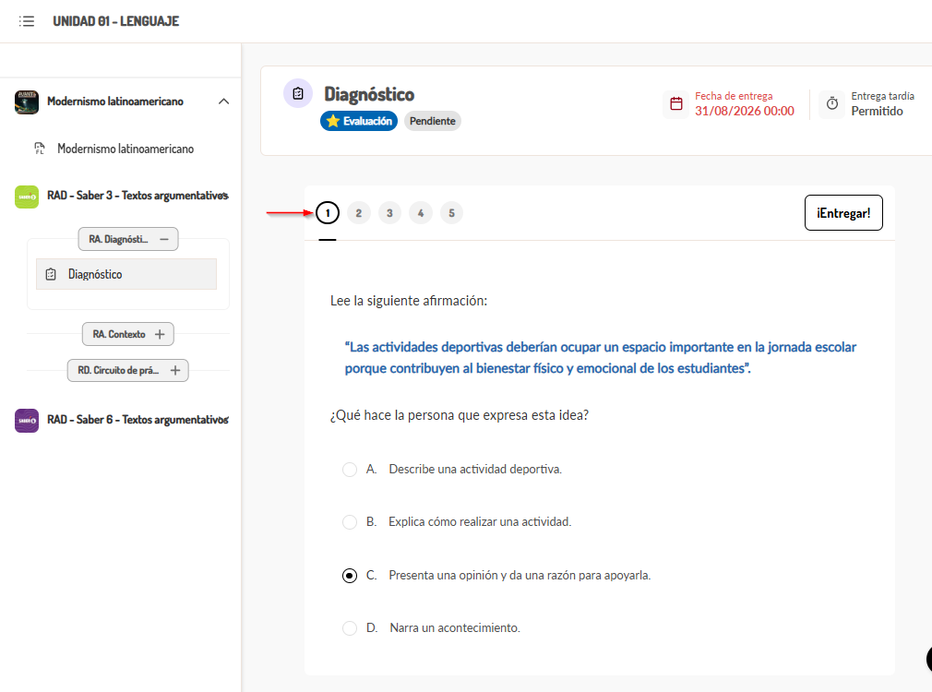Open the hamburger list menu icon
Viewport: 932px width, 692px height.
tap(27, 21)
